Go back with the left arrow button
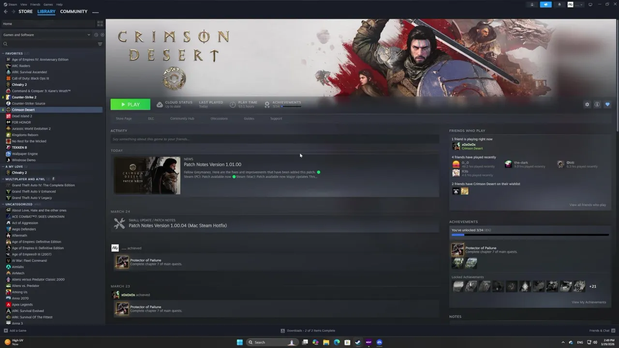The width and height of the screenshot is (619, 348). [x=6, y=12]
